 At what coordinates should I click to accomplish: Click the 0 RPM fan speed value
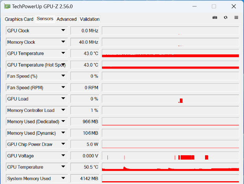[85, 87]
